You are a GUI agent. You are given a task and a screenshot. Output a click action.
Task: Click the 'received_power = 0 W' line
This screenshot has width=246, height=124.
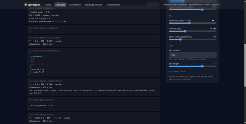(39, 12)
